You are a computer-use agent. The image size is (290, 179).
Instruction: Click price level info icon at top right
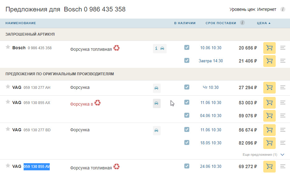(283, 9)
